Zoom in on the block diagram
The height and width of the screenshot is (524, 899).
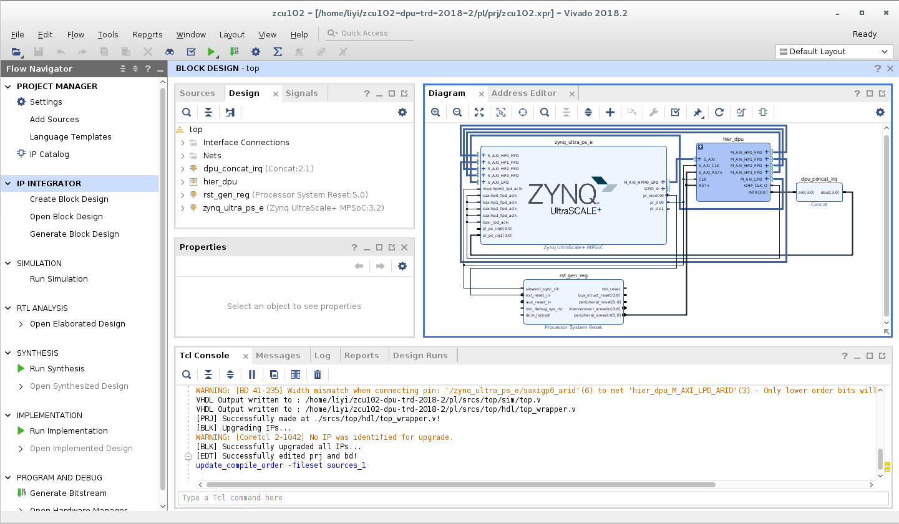coord(435,112)
